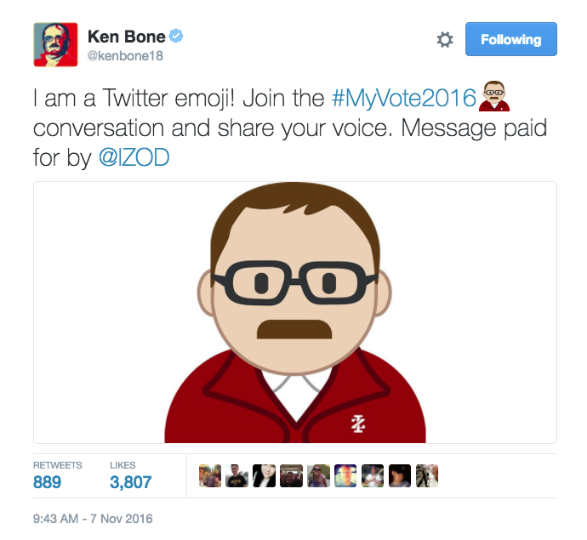Image resolution: width=587 pixels, height=540 pixels.
Task: Toggle the Following button
Action: [511, 39]
